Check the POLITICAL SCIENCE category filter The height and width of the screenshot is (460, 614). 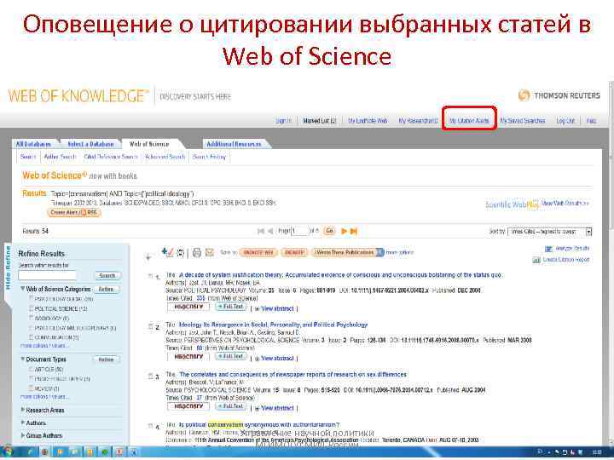pos(31,308)
